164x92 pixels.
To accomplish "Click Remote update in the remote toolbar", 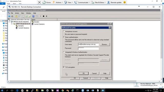I will [x=115, y=2].
